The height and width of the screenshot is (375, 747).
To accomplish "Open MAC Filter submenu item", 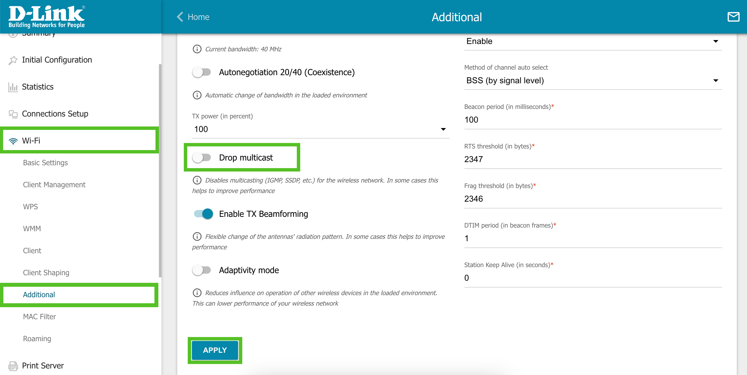I will (x=39, y=317).
